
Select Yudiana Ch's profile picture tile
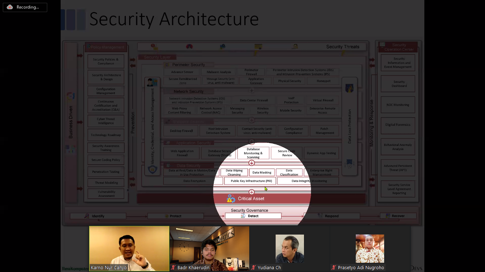point(289,248)
